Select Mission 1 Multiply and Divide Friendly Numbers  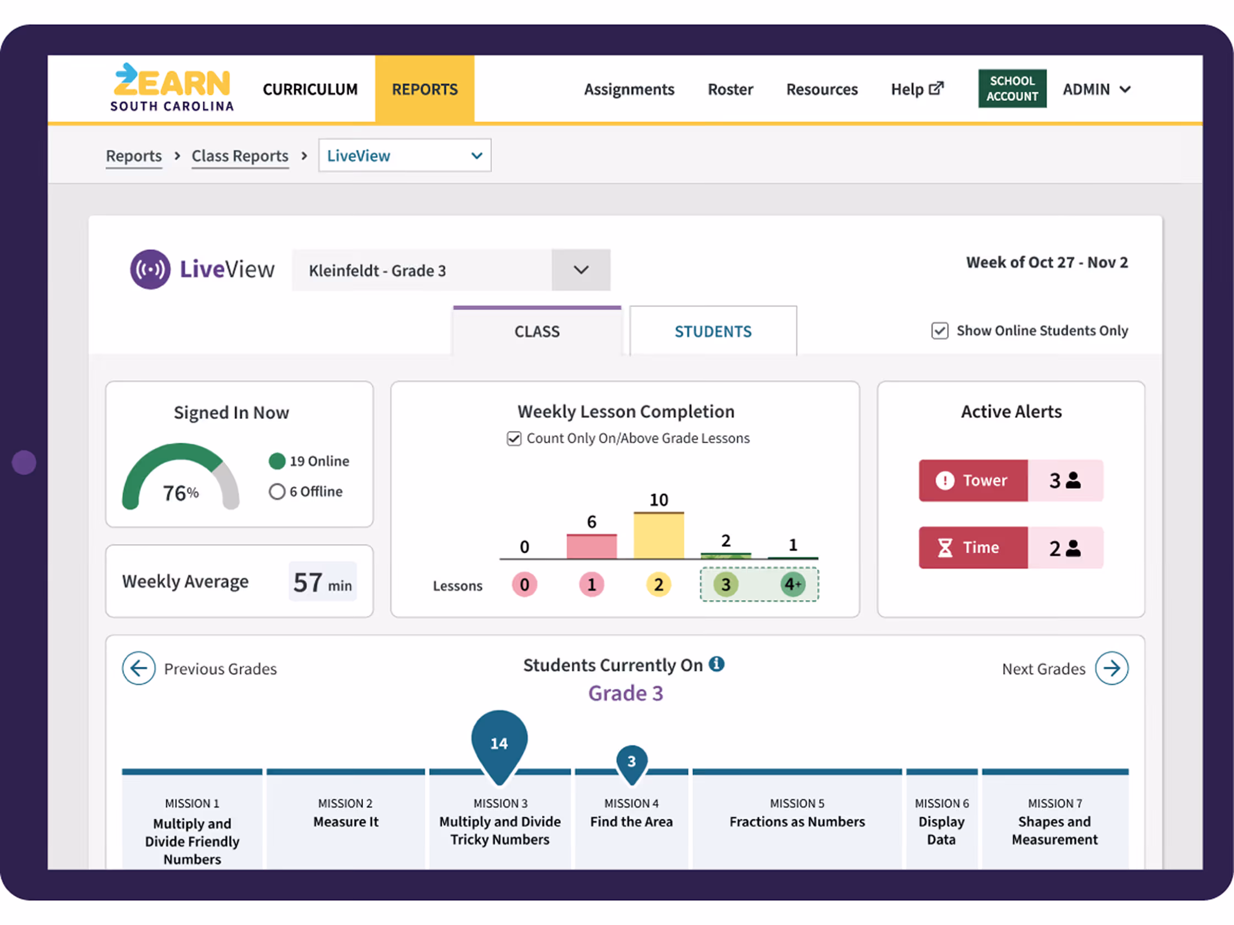pos(192,820)
